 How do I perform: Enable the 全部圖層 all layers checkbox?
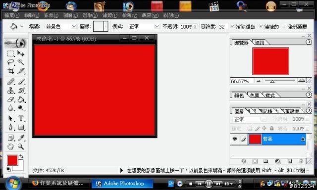point(285,26)
